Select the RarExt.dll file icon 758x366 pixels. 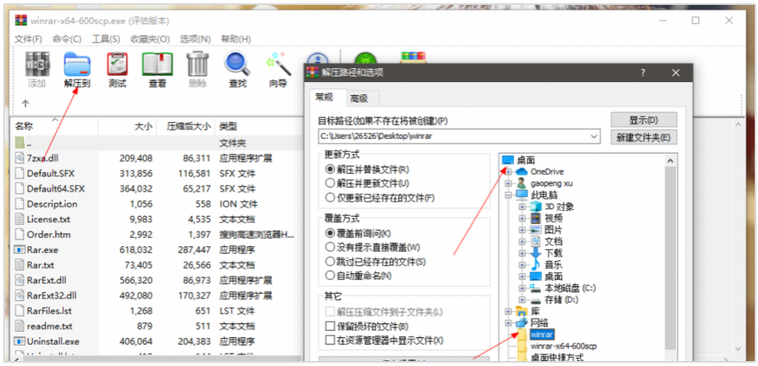pos(20,280)
